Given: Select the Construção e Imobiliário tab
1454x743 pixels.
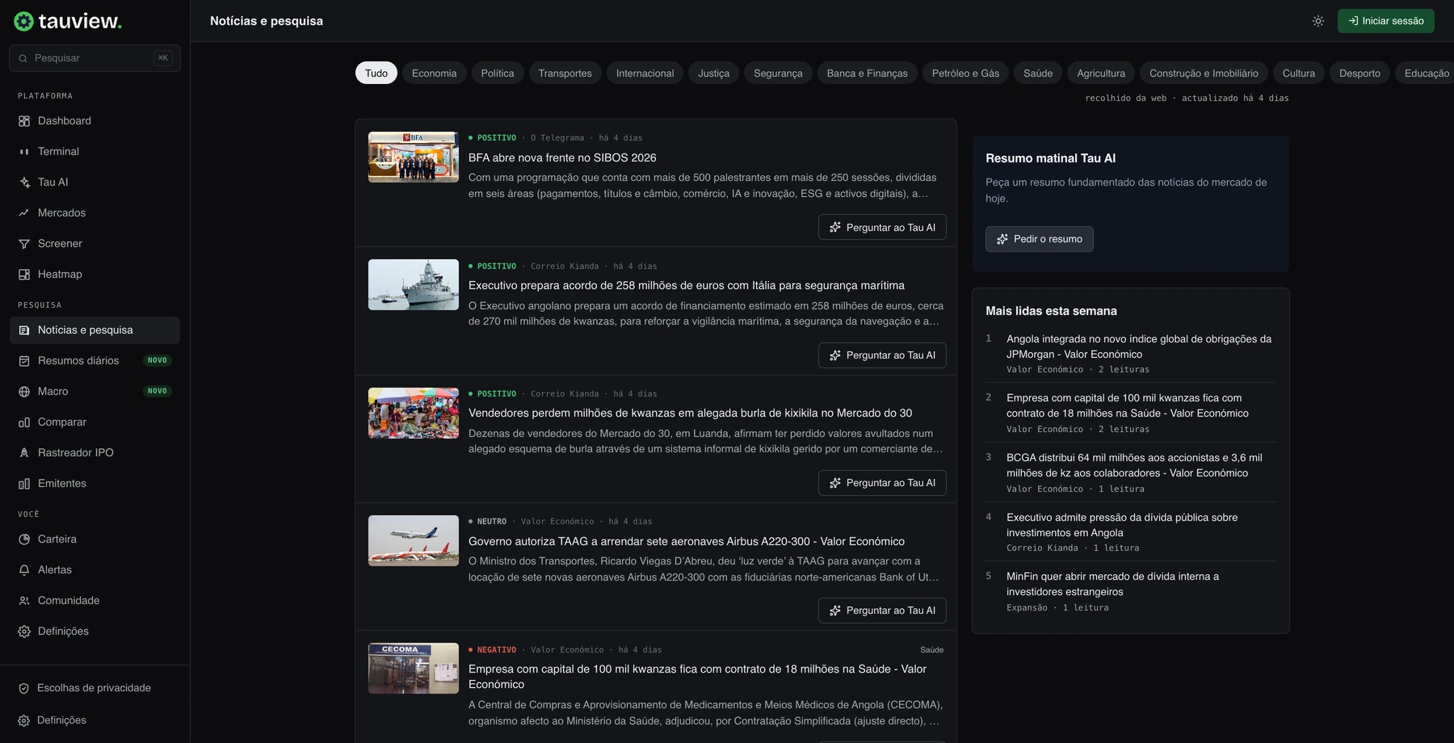Looking at the screenshot, I should 1204,73.
